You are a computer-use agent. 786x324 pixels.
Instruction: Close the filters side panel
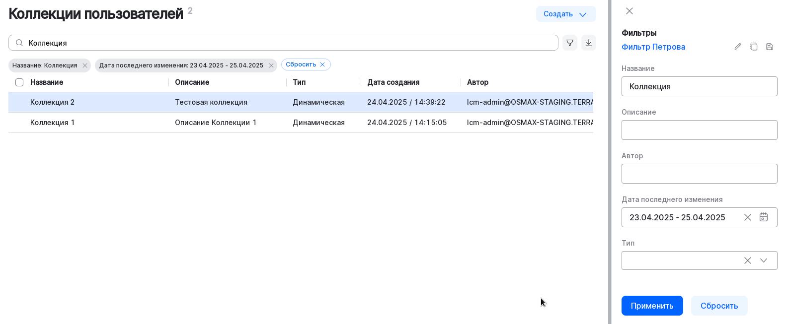[x=629, y=11]
